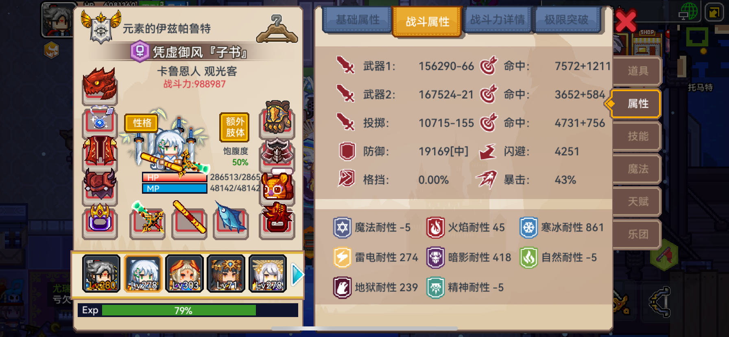
Task: Open the 技能 side menu
Action: tap(637, 136)
